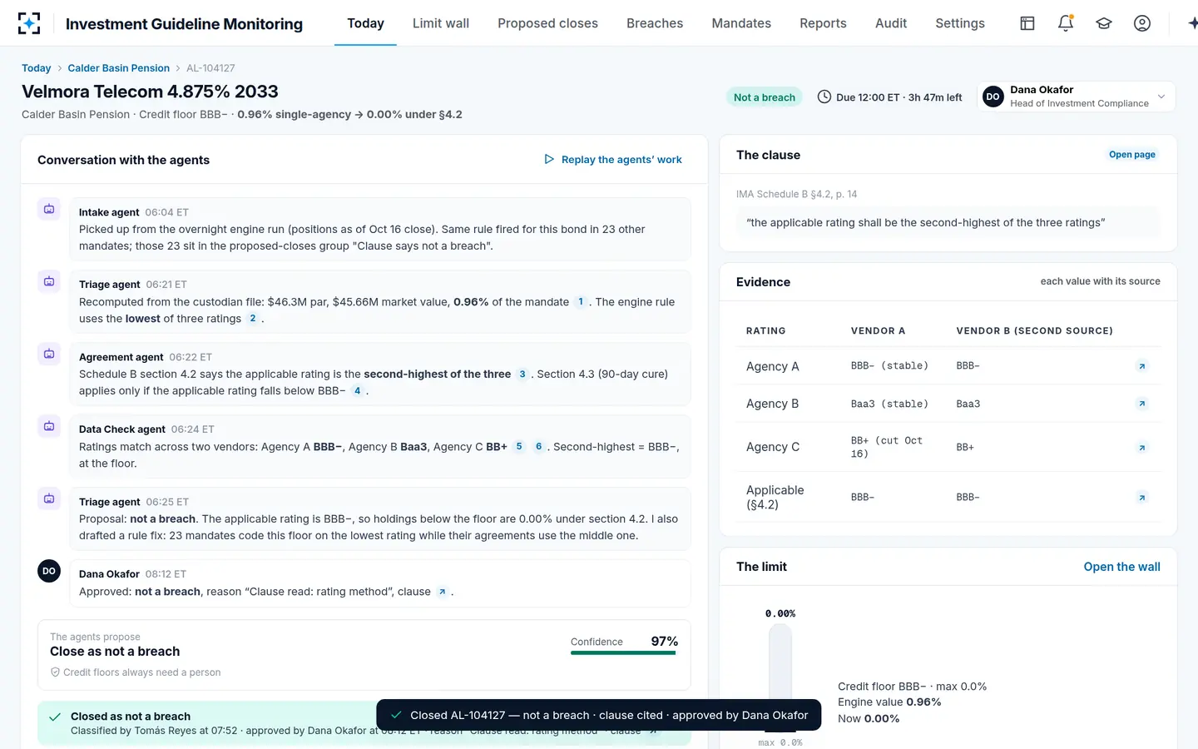The width and height of the screenshot is (1198, 749).
Task: Open citation 4 after falls below BBB−
Action: coord(358,391)
